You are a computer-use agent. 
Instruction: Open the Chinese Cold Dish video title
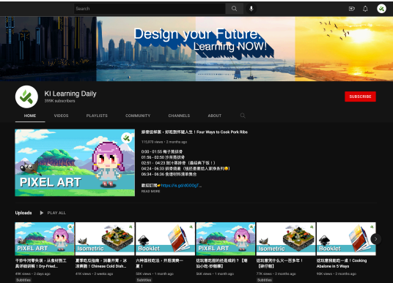101,263
